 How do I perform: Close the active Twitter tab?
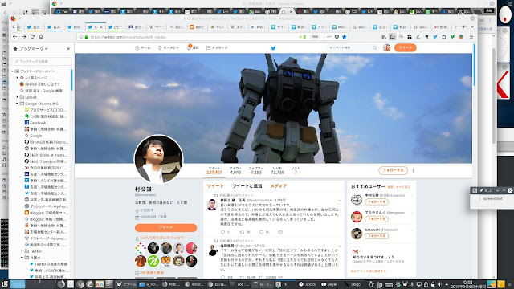coord(101,26)
